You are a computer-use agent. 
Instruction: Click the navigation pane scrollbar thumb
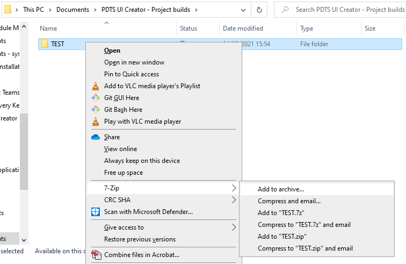point(24,152)
